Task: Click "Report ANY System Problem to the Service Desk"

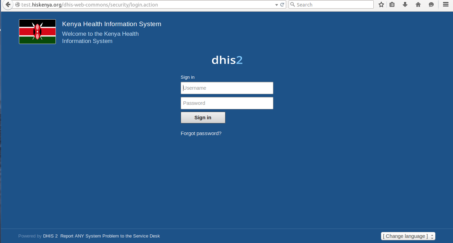Action: click(110, 236)
